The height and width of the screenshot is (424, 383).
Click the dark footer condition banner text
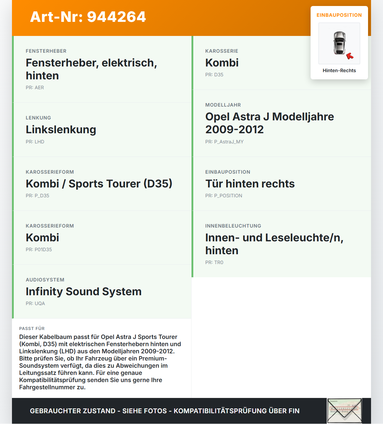click(165, 411)
